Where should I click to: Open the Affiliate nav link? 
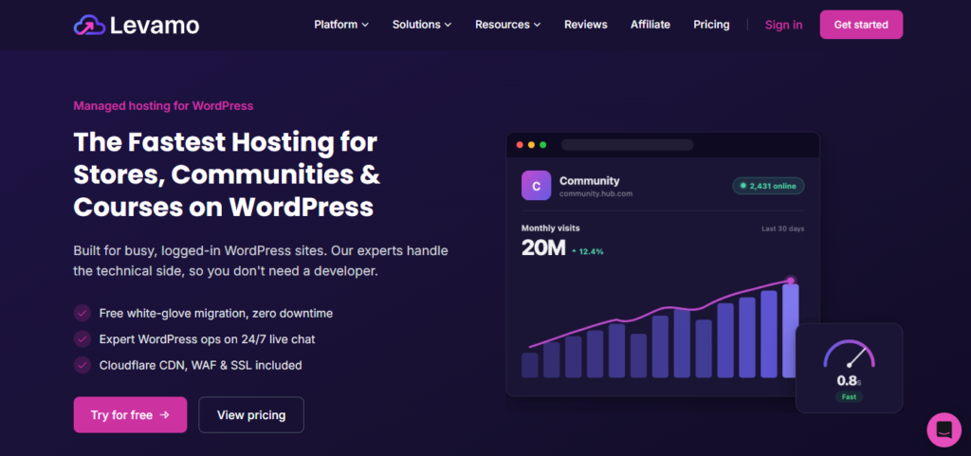pyautogui.click(x=650, y=25)
